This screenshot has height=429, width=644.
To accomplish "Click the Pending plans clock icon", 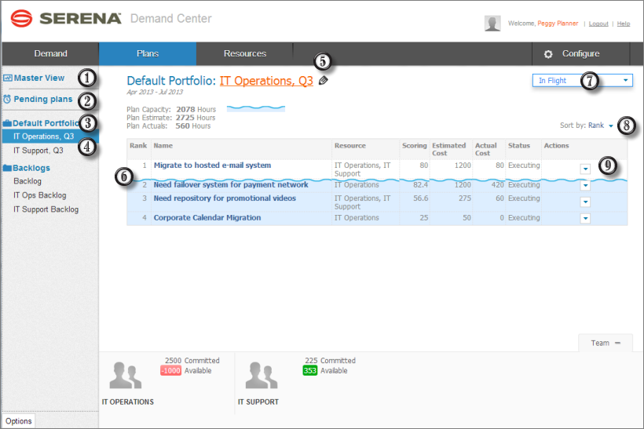I will point(7,100).
